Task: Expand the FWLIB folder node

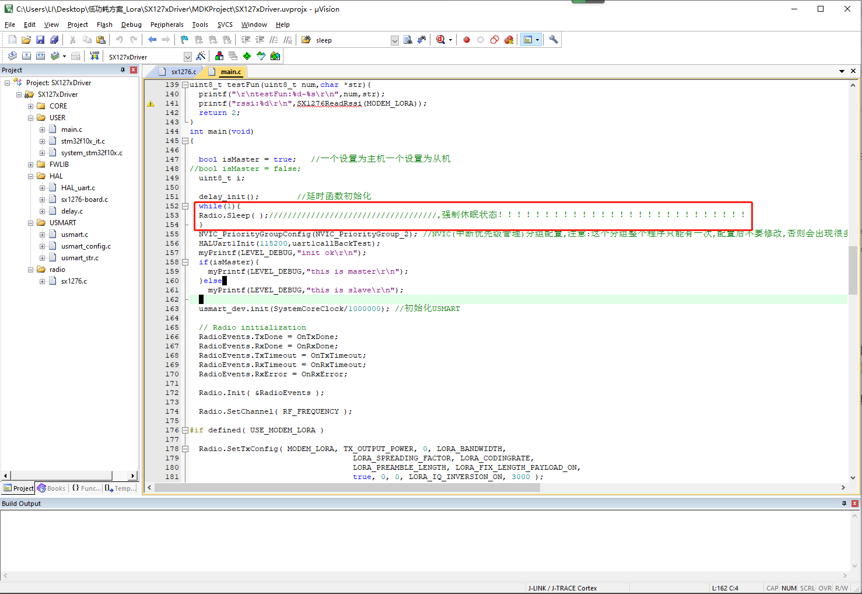Action: pyautogui.click(x=30, y=165)
